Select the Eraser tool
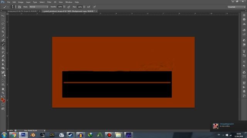This screenshot has width=247, height=138. click(x=3, y=56)
